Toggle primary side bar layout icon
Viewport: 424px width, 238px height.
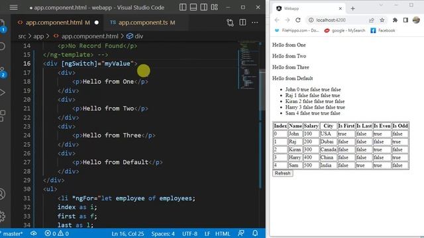[183, 7]
